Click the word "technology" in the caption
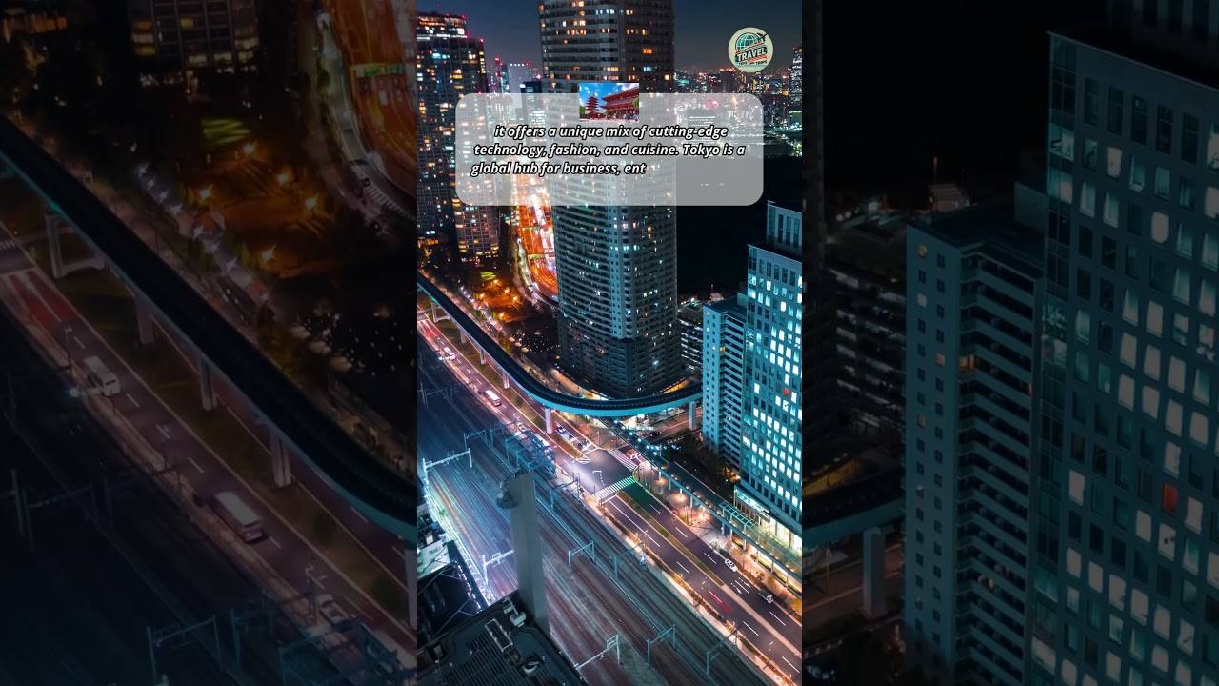Screen dimensions: 1219x686 510,151
